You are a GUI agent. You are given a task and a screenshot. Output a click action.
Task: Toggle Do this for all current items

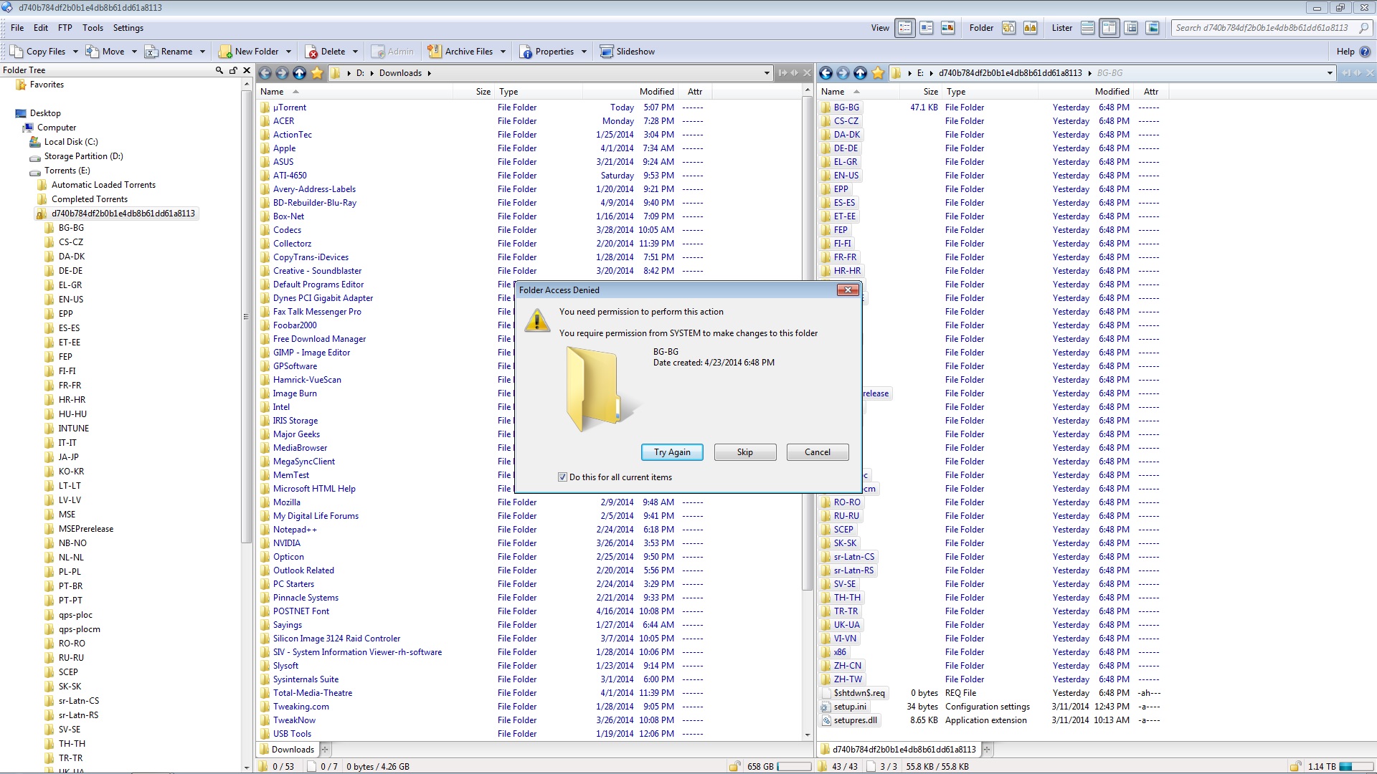(x=562, y=477)
